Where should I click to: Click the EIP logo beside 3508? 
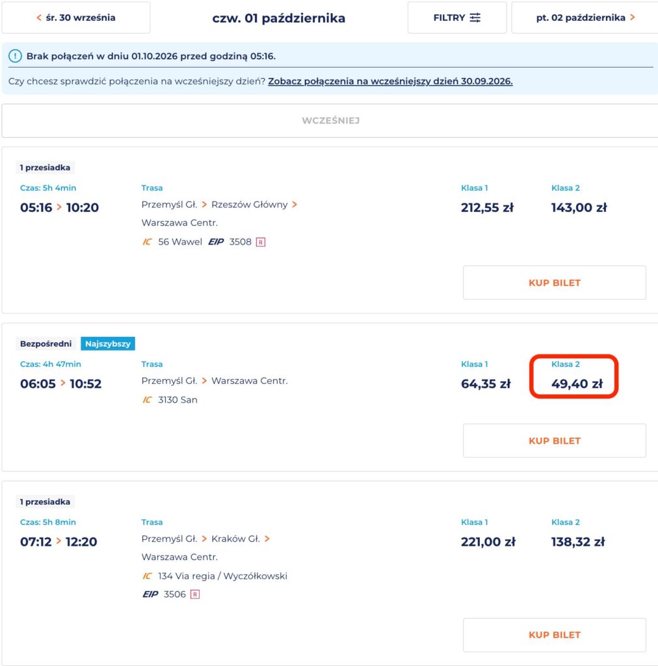(216, 242)
